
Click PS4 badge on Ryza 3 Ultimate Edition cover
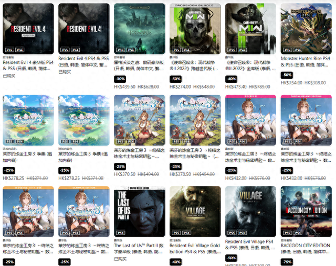75,233
